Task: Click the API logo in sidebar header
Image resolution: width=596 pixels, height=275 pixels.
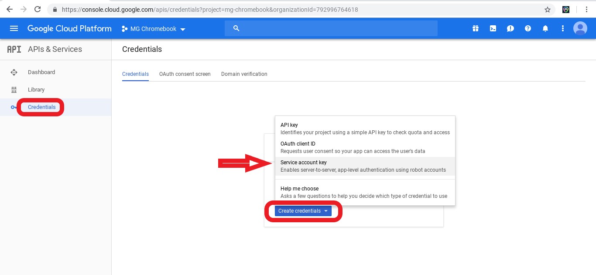Action: point(14,49)
